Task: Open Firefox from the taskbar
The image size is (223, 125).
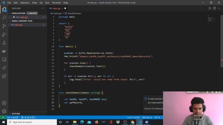Action: [x=96, y=122]
